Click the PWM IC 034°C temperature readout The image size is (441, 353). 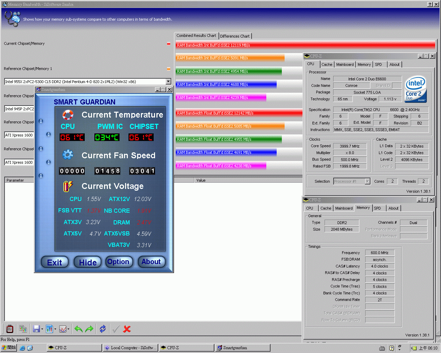(107, 137)
